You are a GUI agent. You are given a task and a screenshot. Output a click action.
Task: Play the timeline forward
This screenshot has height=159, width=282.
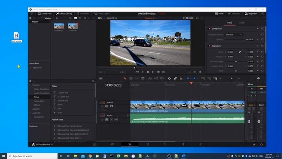pos(153,72)
